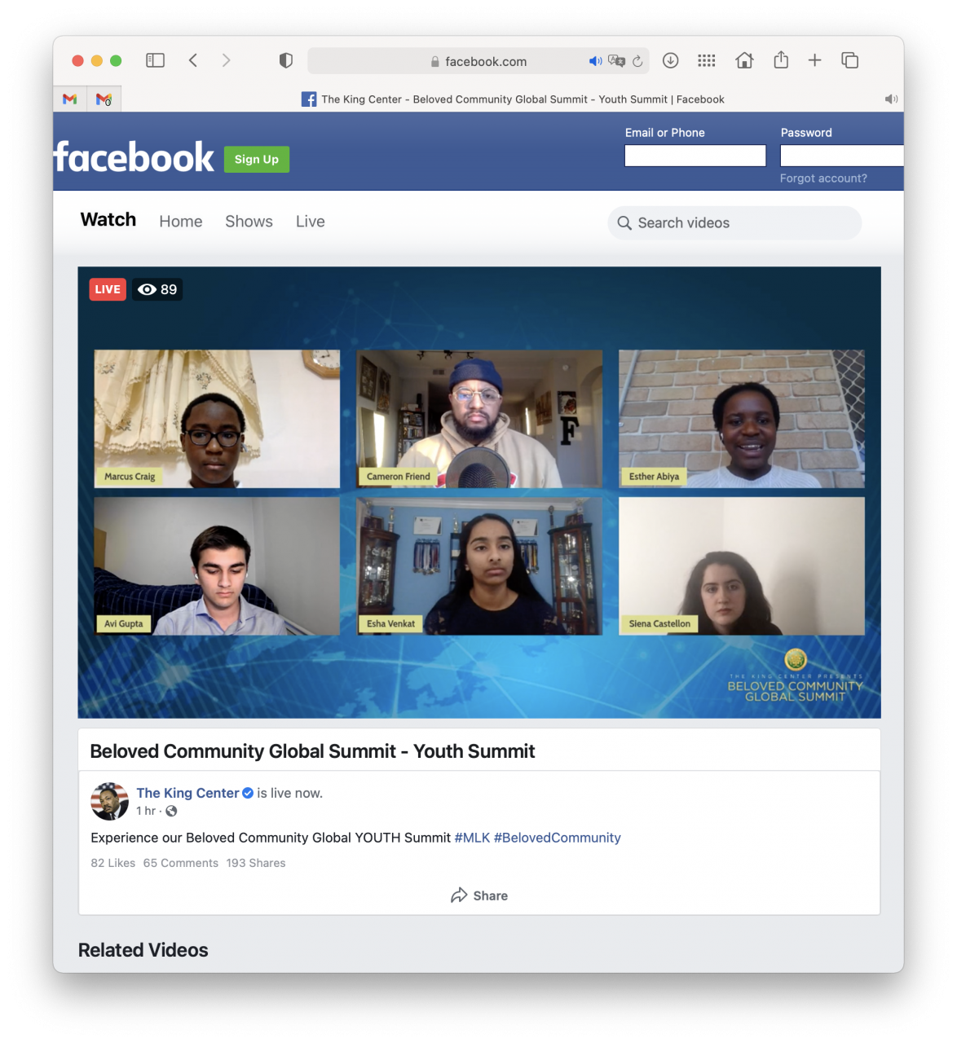Toggle the Safari sidebar icon
Image resolution: width=957 pixels, height=1043 pixels.
(155, 60)
